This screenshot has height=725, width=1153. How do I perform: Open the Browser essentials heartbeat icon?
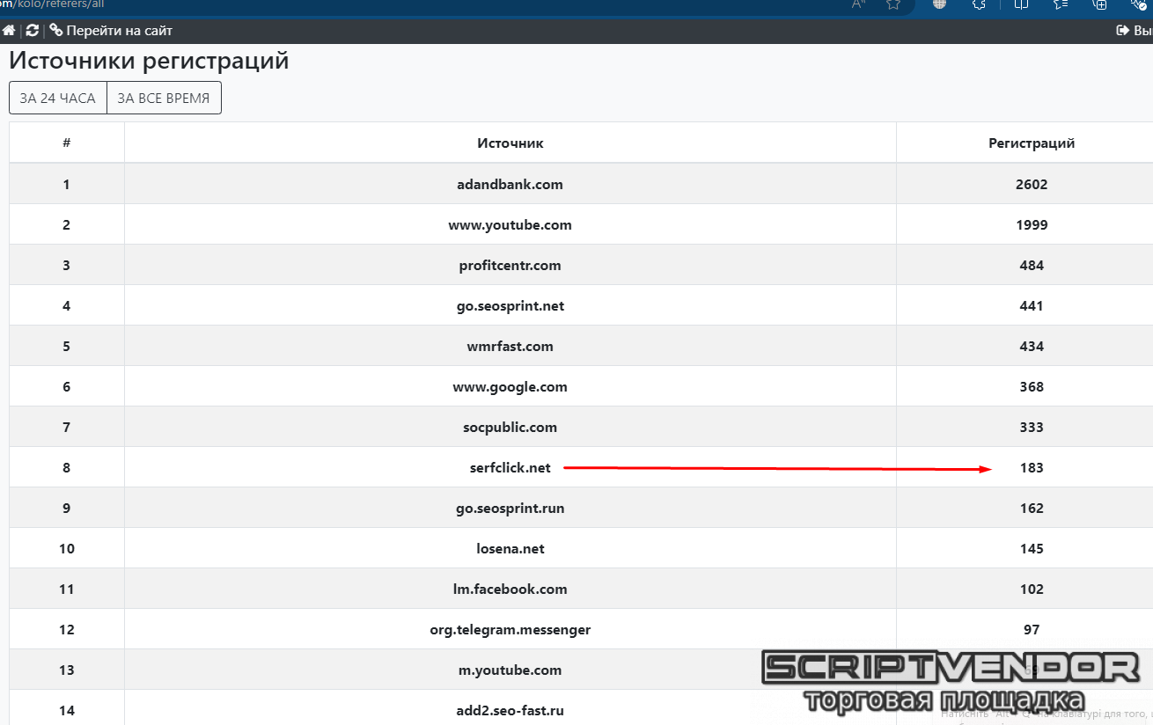(x=1138, y=4)
